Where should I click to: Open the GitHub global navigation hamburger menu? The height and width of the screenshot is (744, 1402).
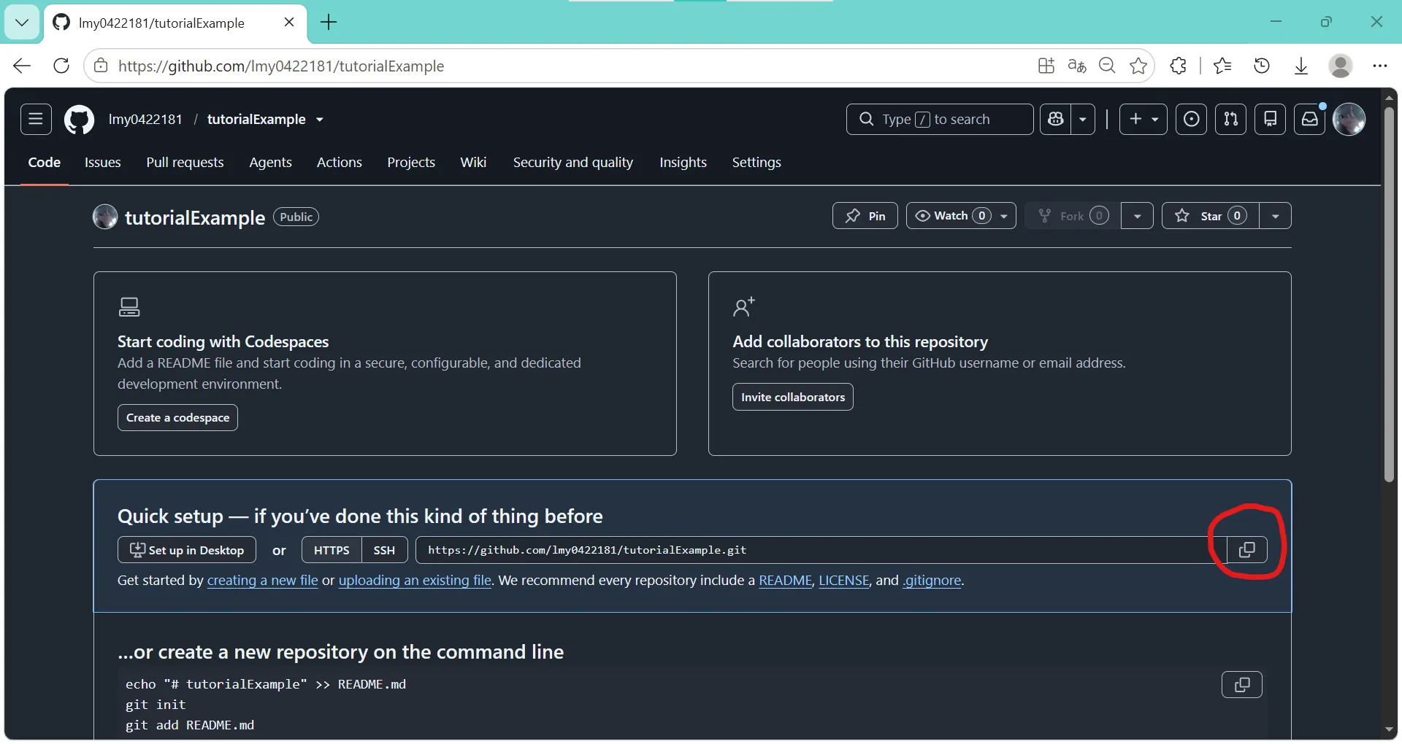(36, 119)
